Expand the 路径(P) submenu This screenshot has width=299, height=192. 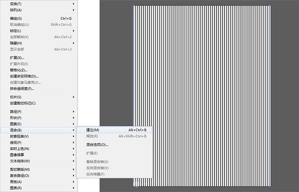pos(16,111)
